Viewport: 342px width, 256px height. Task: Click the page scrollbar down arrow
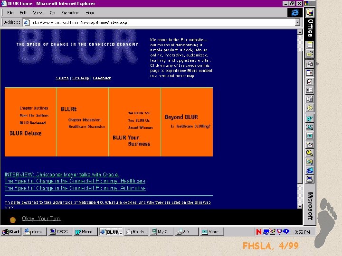point(300,206)
